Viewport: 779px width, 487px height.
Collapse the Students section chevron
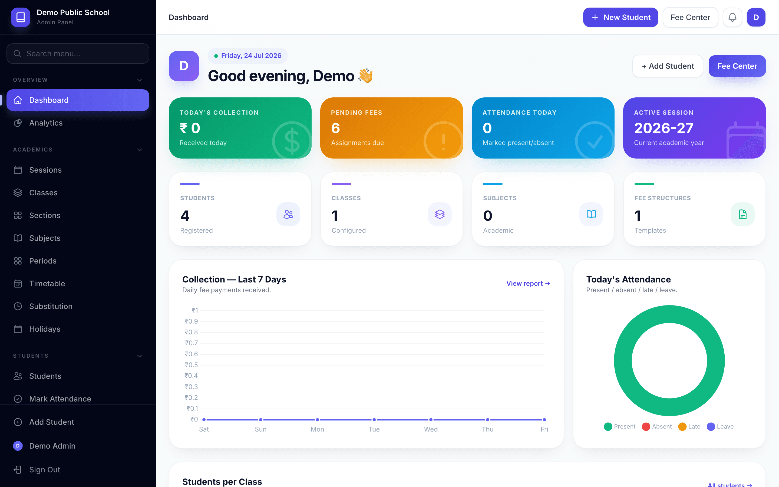(140, 356)
